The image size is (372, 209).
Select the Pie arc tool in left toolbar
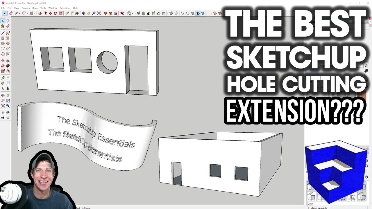point(8,54)
